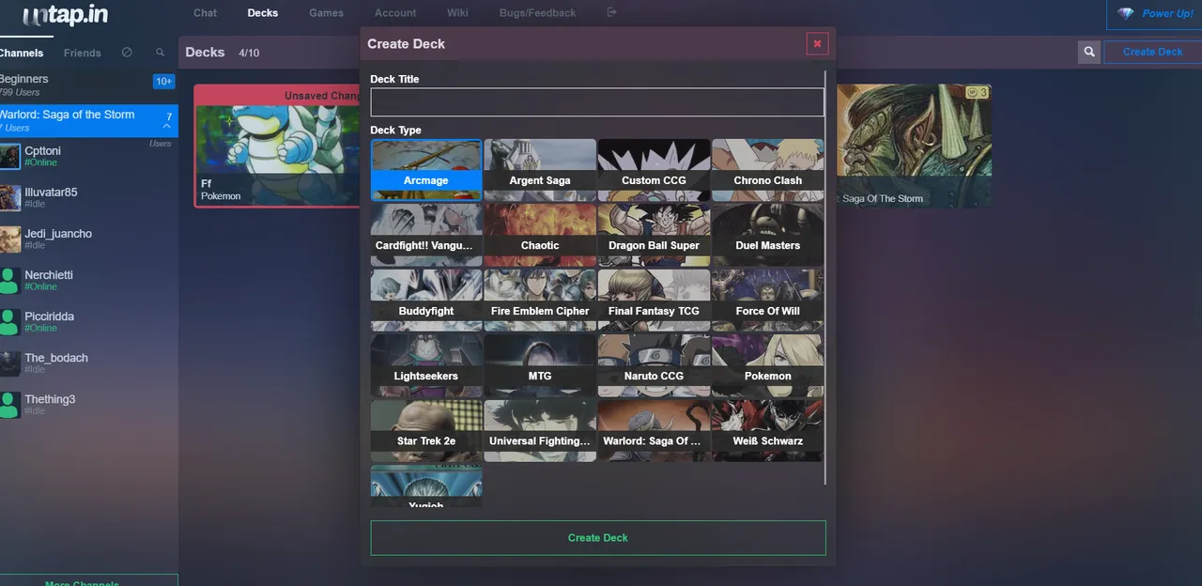Open the Chat tab

pyautogui.click(x=205, y=13)
